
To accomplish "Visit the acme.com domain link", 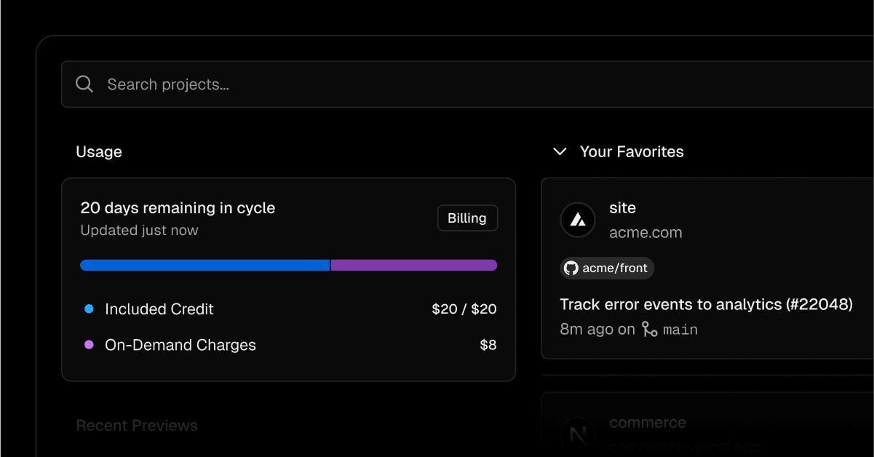I will pyautogui.click(x=645, y=233).
